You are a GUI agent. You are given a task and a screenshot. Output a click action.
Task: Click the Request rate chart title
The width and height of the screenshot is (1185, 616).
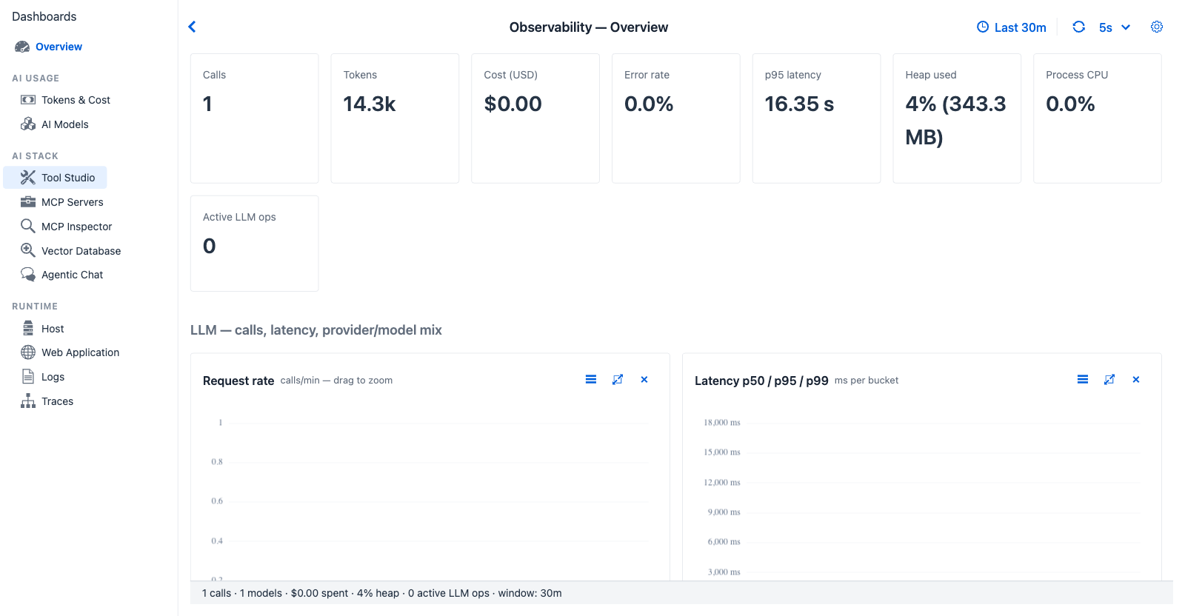point(238,381)
